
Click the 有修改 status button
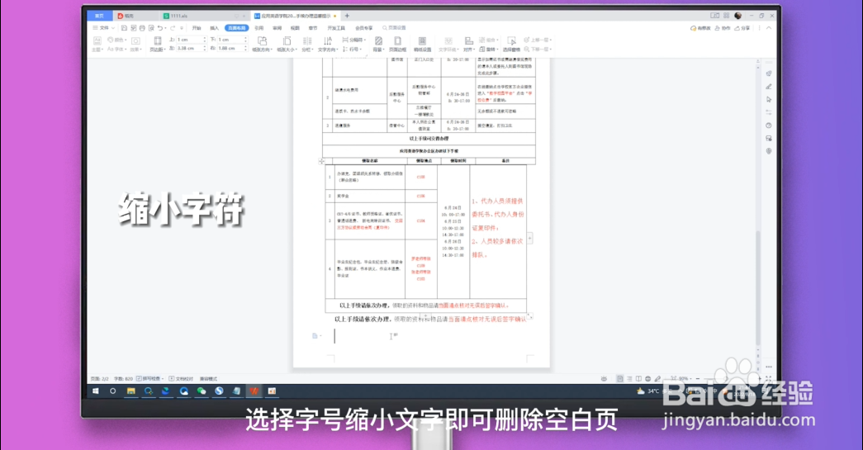[x=700, y=28]
